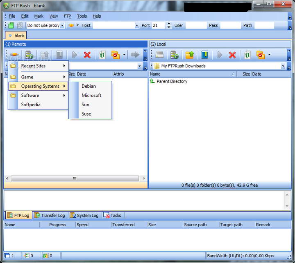
Task: Click the Local pane blue bookmark icon
Action: coord(204,55)
